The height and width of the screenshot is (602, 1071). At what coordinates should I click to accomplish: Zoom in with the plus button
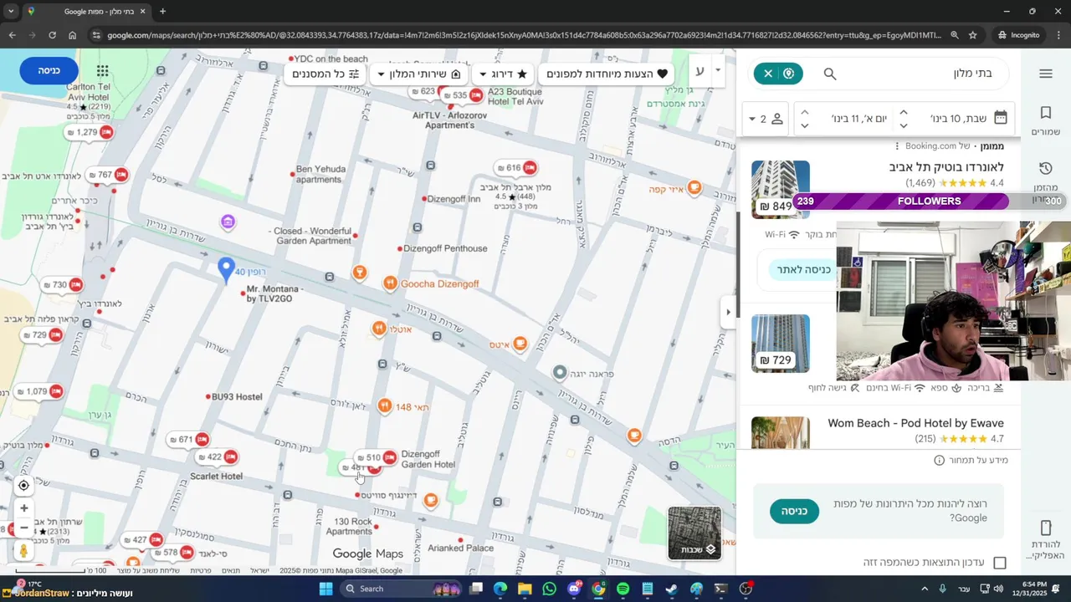tap(23, 508)
